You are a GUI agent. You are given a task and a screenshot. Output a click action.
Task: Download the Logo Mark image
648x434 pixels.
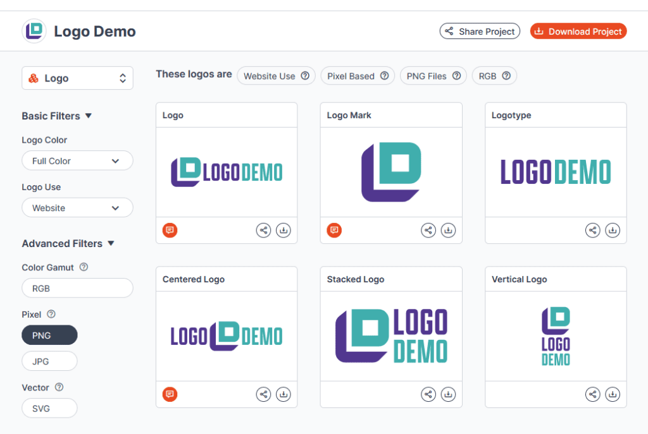click(x=448, y=230)
